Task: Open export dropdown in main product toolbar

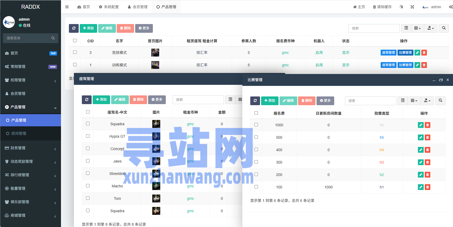Action: pos(431,28)
